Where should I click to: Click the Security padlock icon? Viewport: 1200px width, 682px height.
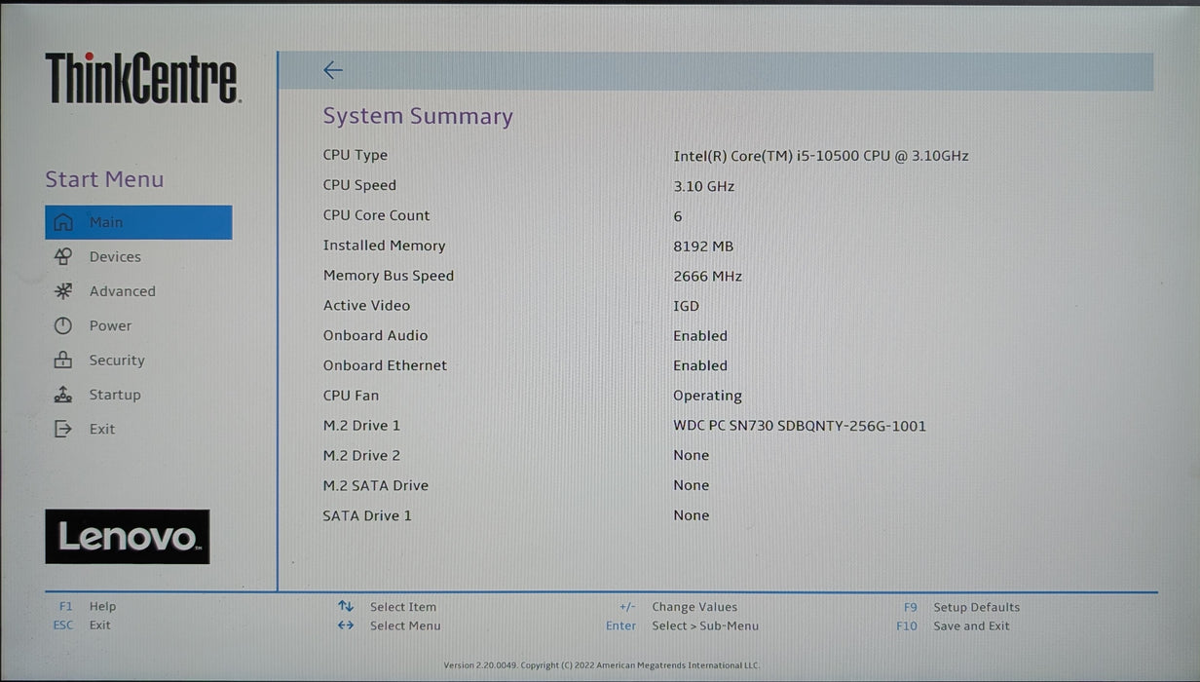click(x=63, y=360)
